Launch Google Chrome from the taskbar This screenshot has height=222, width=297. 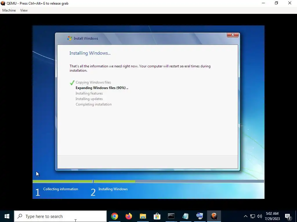coord(115,216)
